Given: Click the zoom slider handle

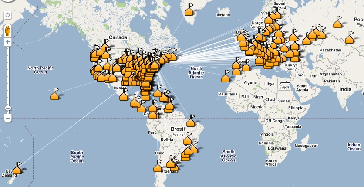Looking at the screenshot, I should (x=8, y=108).
